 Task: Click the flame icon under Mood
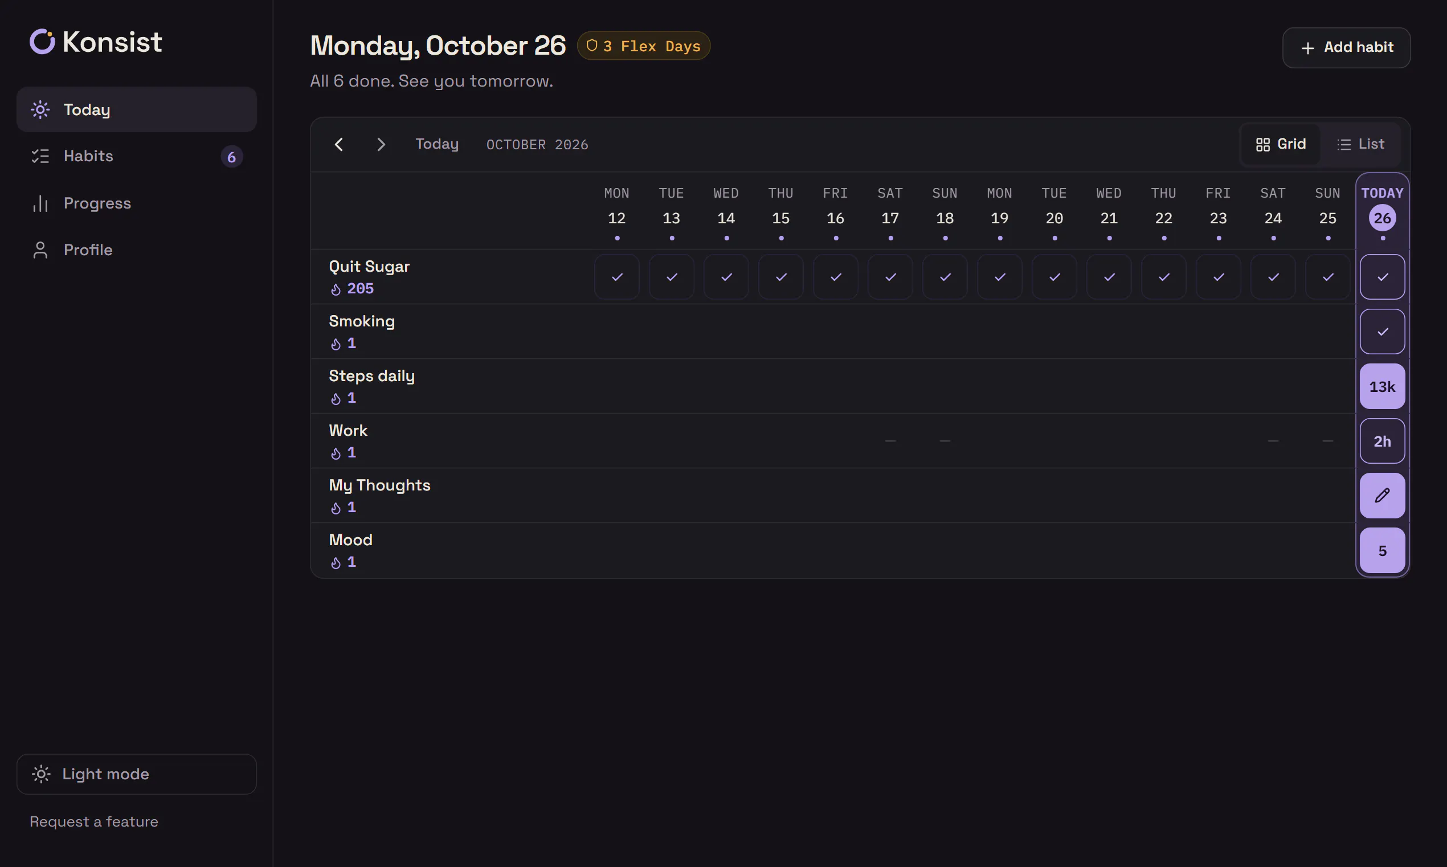pyautogui.click(x=336, y=563)
